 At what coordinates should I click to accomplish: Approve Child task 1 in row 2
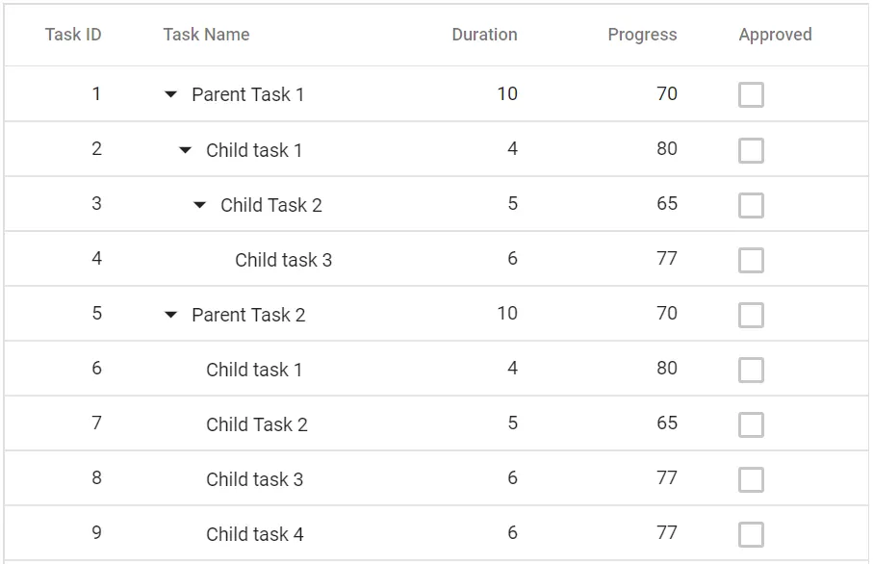point(750,149)
